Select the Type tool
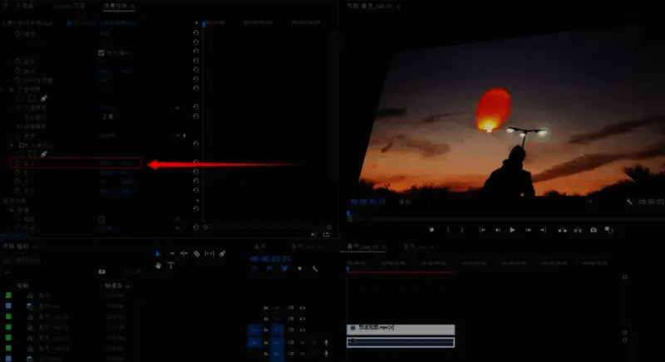Viewport: 665px width, 362px height. pos(171,266)
